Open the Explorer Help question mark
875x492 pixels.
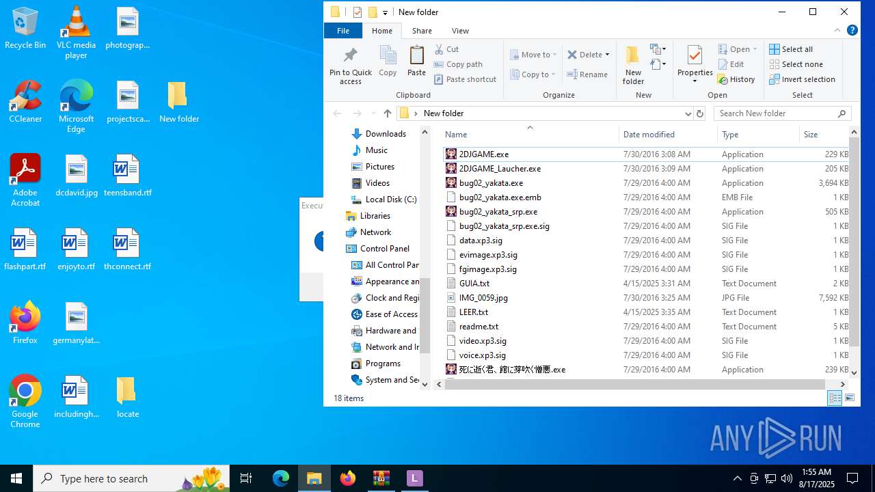pos(852,31)
